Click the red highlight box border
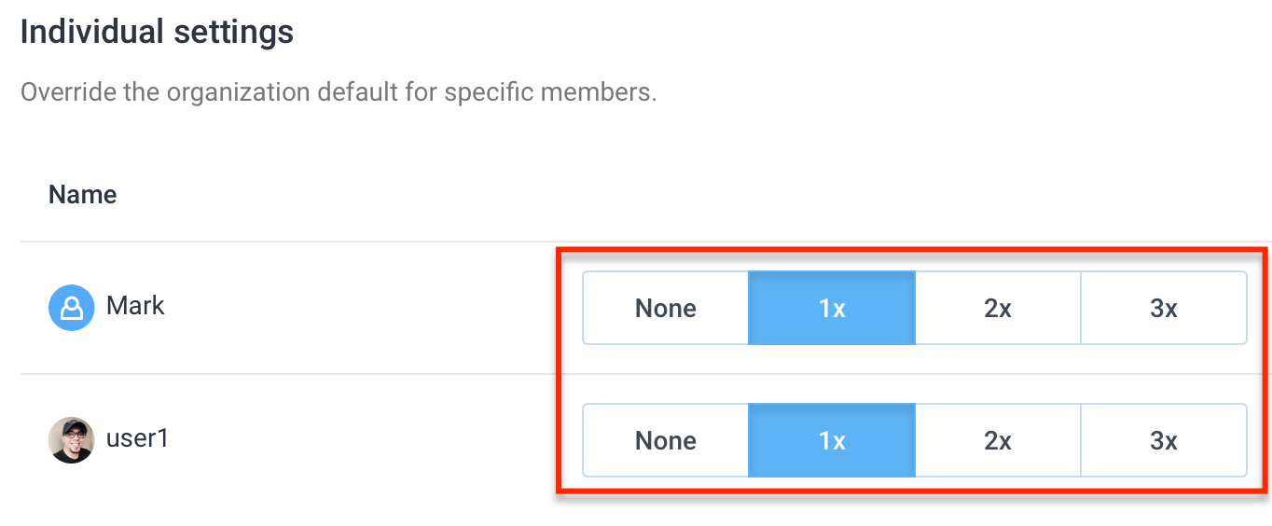 912,250
